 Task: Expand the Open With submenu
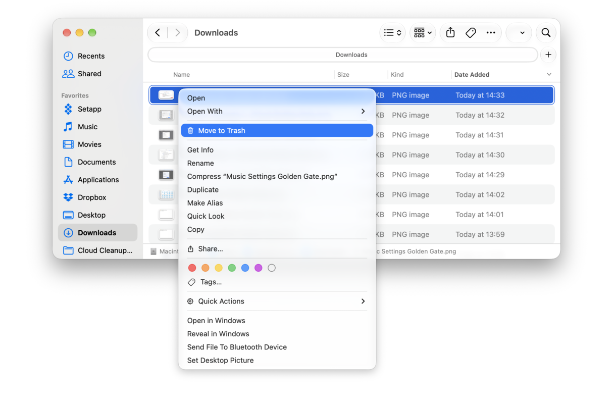(277, 111)
